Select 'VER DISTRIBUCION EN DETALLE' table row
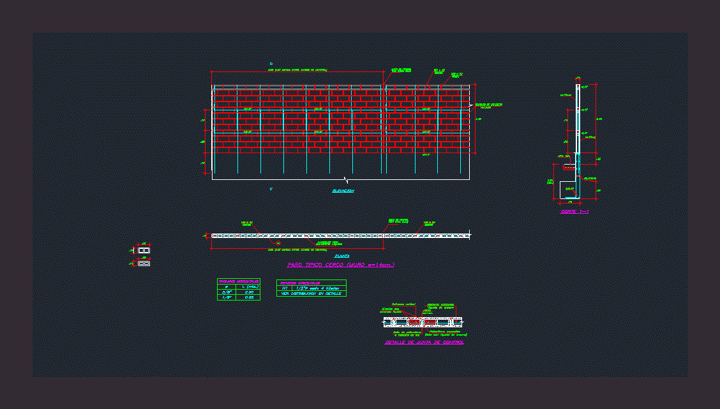The height and width of the screenshot is (409, 720). (x=311, y=294)
